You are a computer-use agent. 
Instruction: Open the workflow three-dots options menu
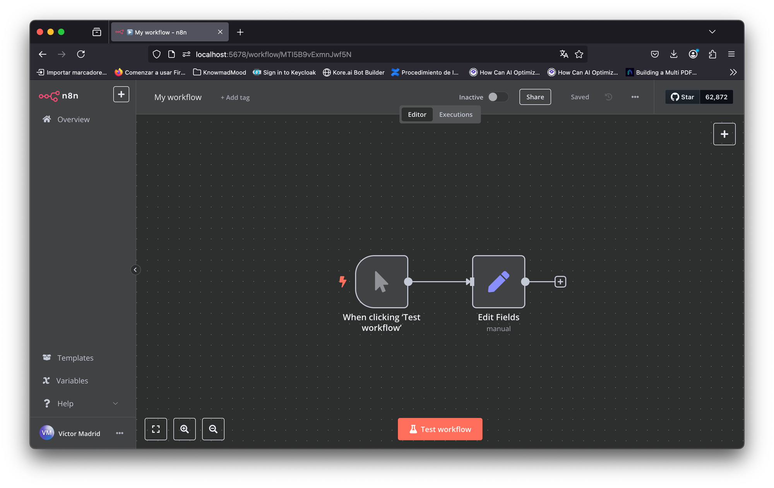(x=635, y=97)
